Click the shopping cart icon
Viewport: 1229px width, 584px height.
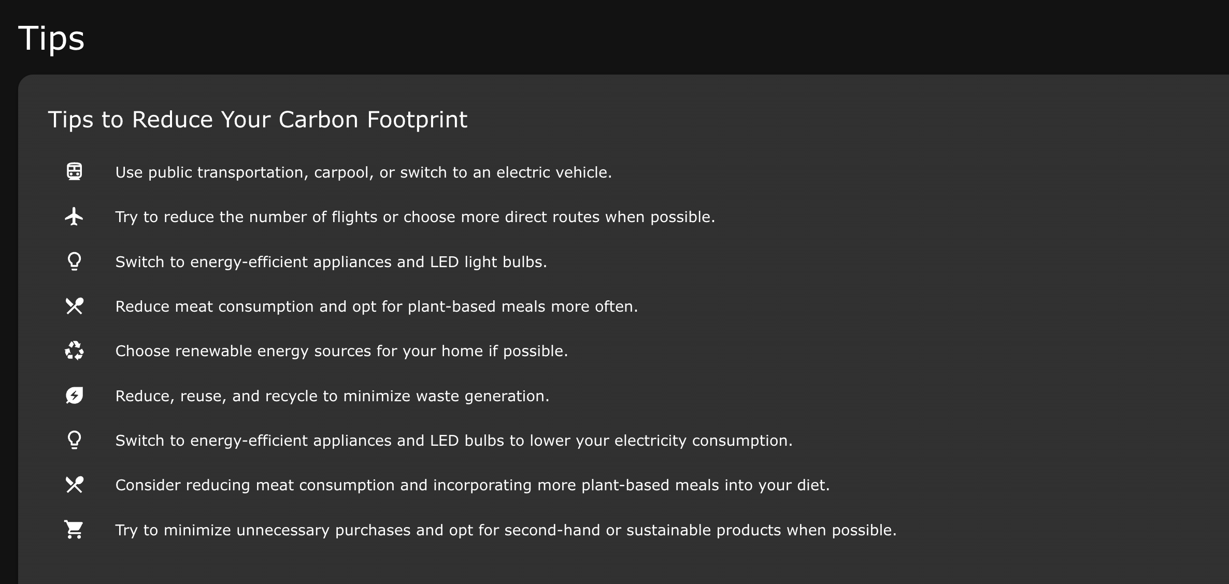point(74,529)
